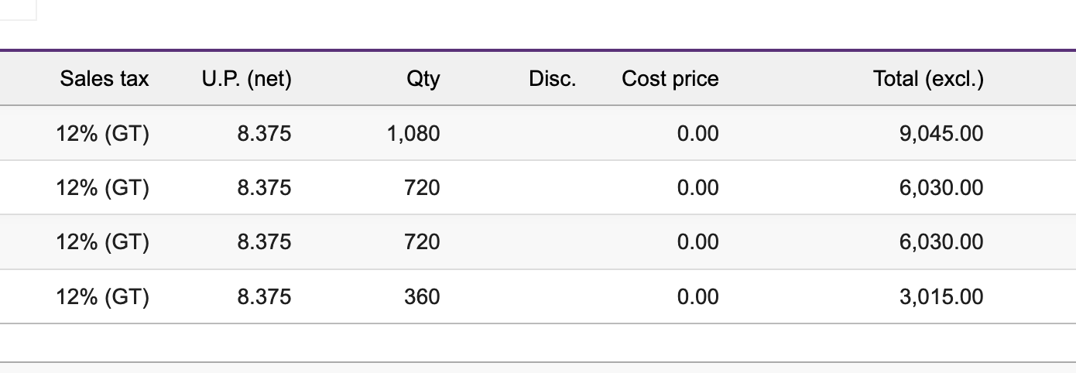Select cost price 0.00 in the 360 quantity row
This screenshot has width=1076, height=373.
pyautogui.click(x=697, y=296)
